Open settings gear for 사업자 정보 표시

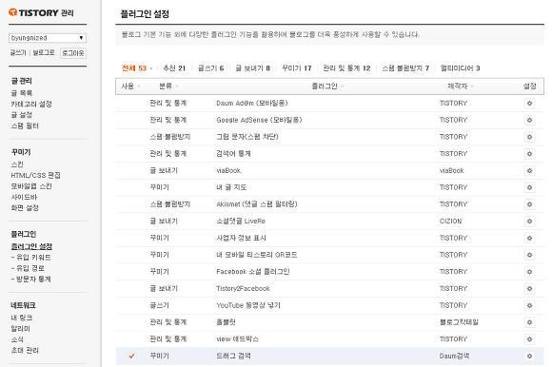pos(529,239)
